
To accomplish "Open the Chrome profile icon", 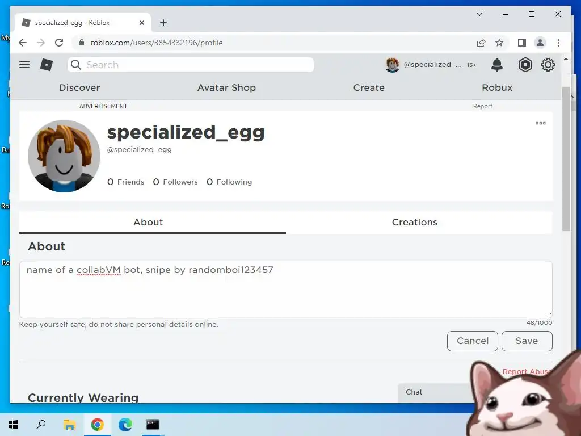I will click(x=540, y=43).
